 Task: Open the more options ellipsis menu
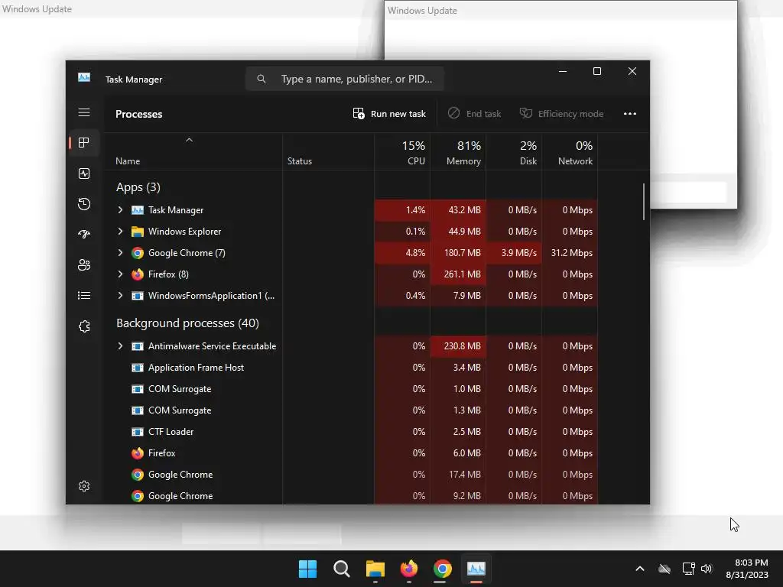[630, 114]
